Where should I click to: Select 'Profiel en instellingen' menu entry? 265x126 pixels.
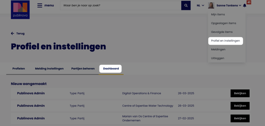[x=225, y=41]
